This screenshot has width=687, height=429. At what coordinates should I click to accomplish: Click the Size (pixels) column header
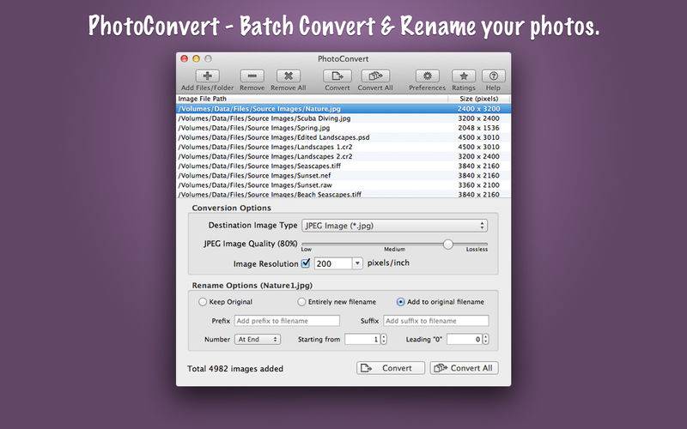point(479,99)
